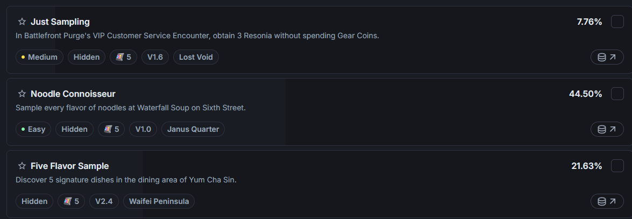
Task: Open database link for Five Flavor Sample
Action: point(607,201)
